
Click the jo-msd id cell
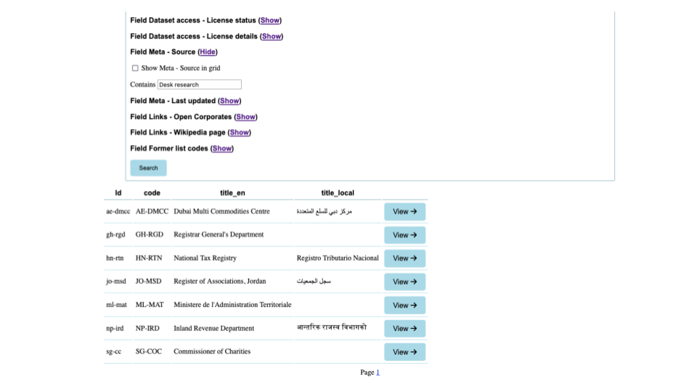point(116,282)
